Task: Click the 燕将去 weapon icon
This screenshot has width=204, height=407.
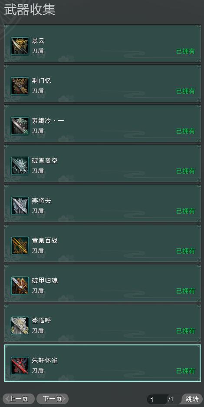Action: pos(20,206)
